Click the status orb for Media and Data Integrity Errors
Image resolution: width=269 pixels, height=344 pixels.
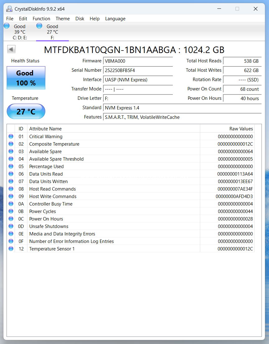click(11, 233)
